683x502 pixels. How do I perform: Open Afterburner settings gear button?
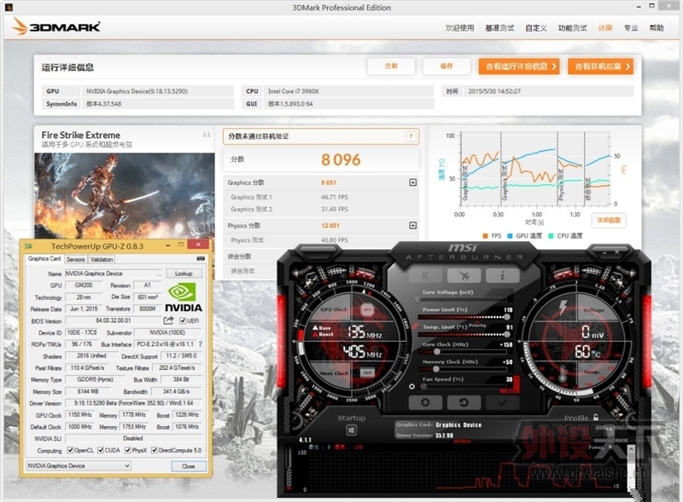coord(425,402)
